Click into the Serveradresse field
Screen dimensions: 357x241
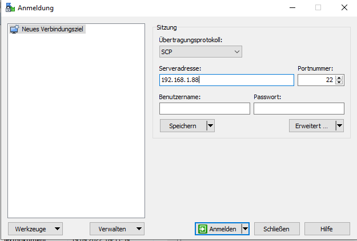point(226,80)
